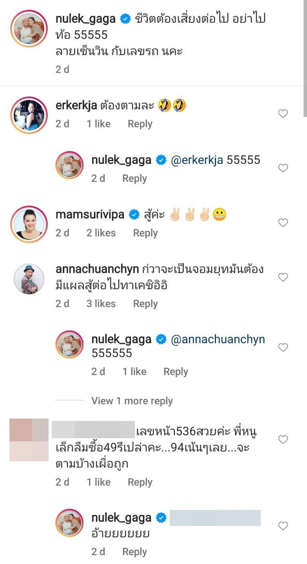Heart the comment about 536 numbers

(x=283, y=440)
